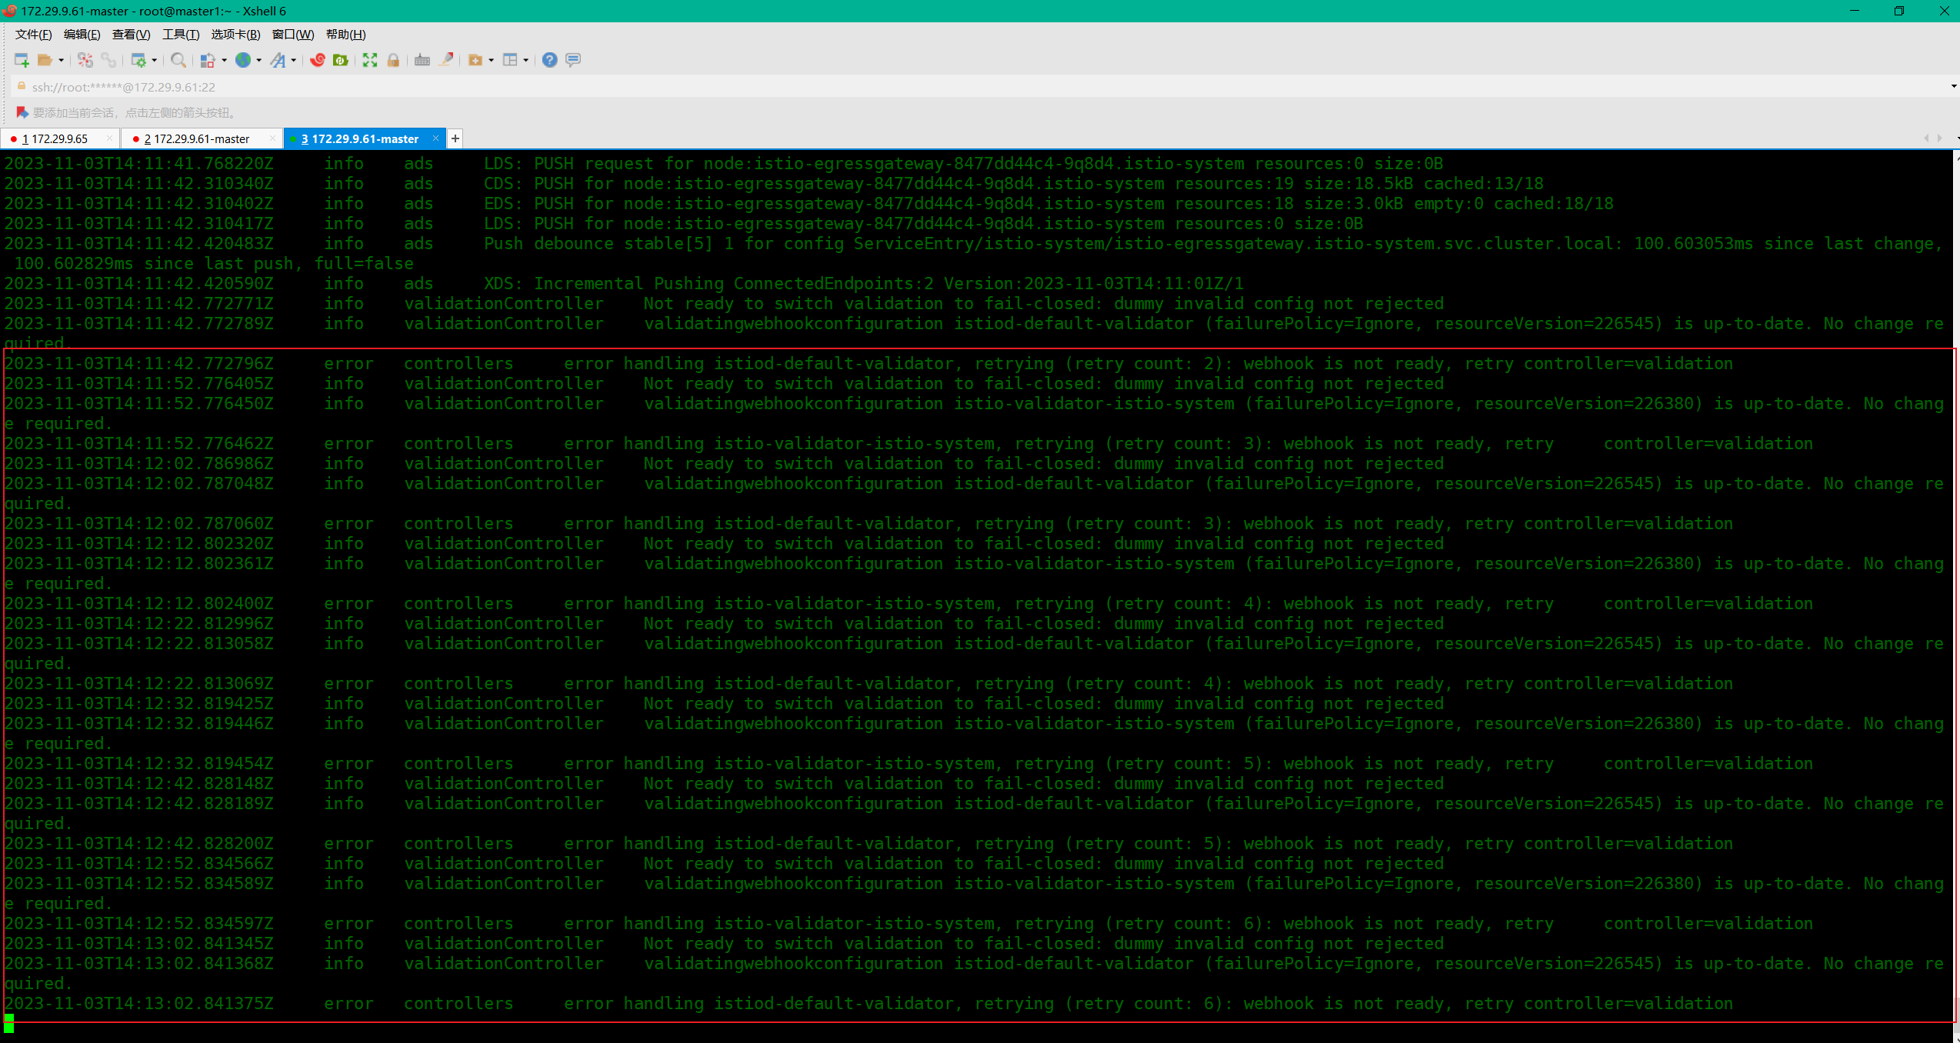Click the lock screen padlock icon
The width and height of the screenshot is (1960, 1043).
point(393,60)
